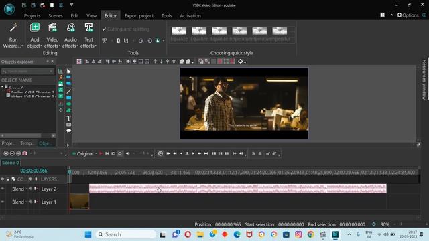Click the search field in Objects explorer
Image resolution: width=429 pixels, height=241 pixels.
27,71
